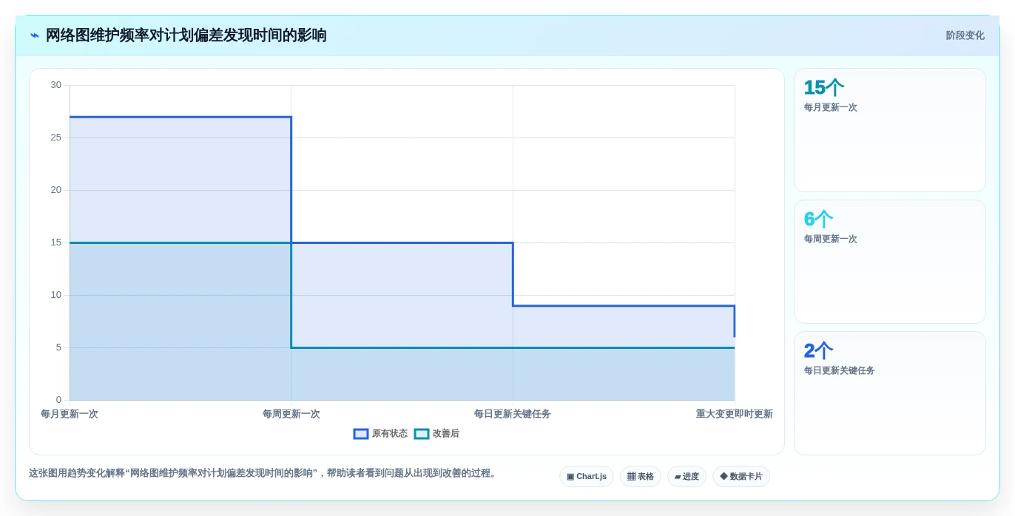1015x516 pixels.
Task: Click the y-axis value 20
Action: tap(56, 190)
